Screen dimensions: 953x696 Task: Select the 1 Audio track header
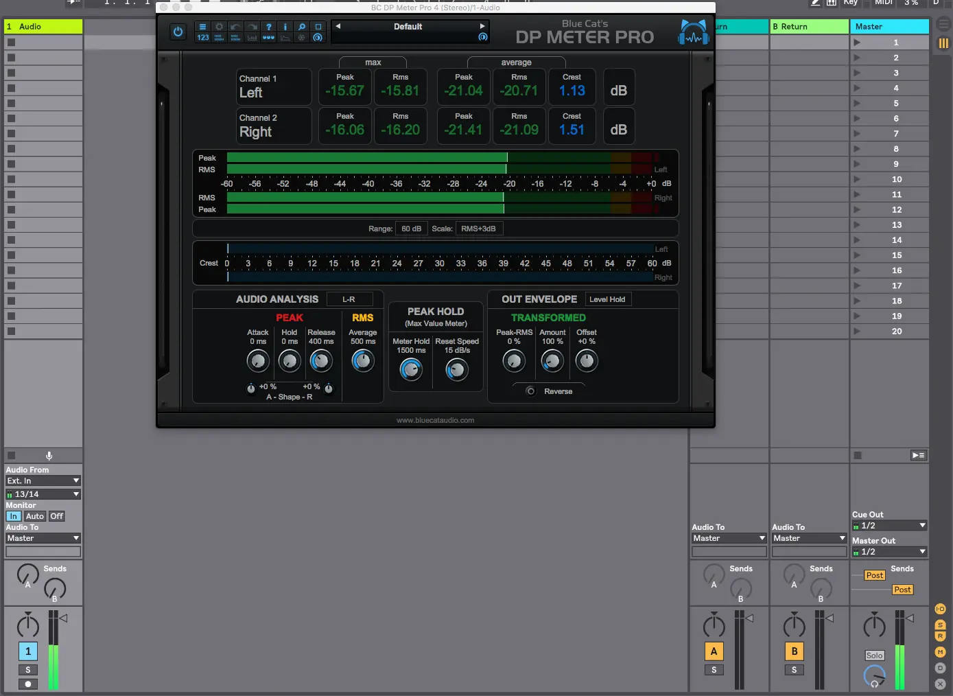[43, 27]
